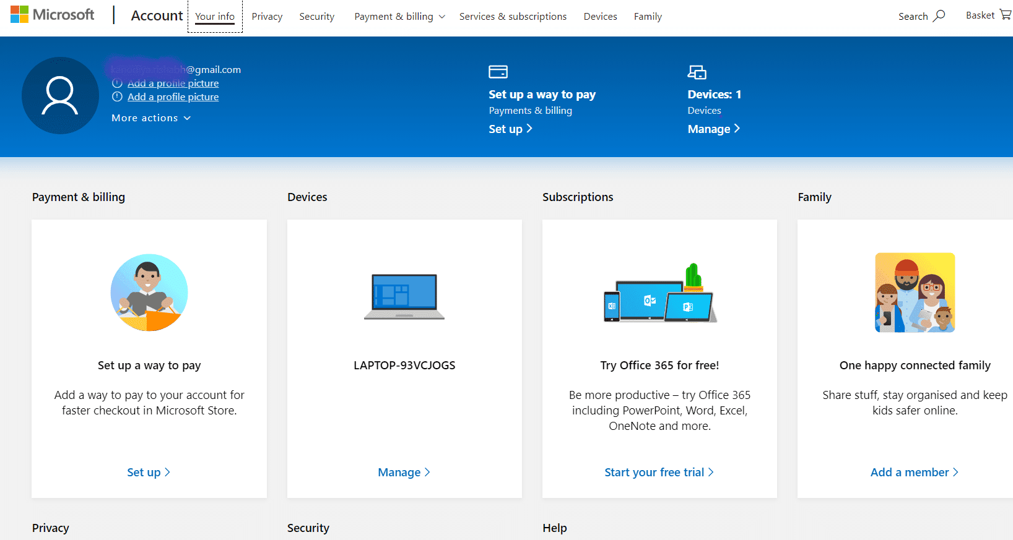Click the 'Devices: 1' banner heading
The height and width of the screenshot is (540, 1013).
point(714,95)
